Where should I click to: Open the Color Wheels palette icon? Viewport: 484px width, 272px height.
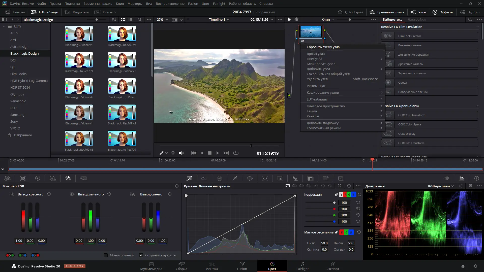click(38, 178)
